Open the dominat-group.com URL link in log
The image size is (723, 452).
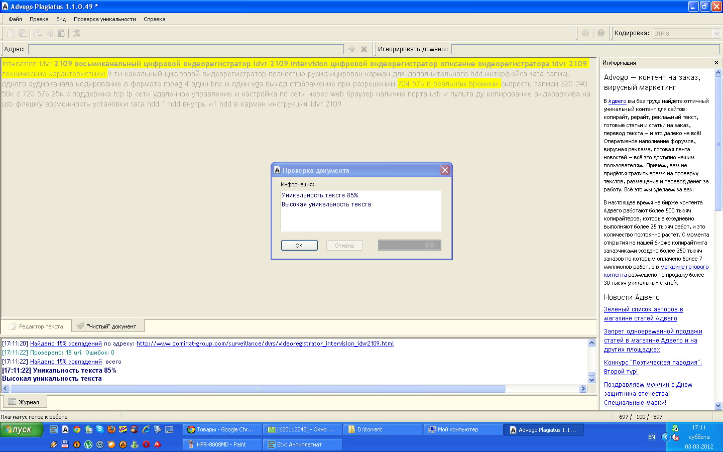tap(265, 344)
